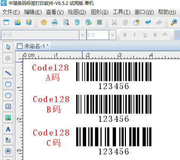Select the rich text R tool

tap(8, 140)
